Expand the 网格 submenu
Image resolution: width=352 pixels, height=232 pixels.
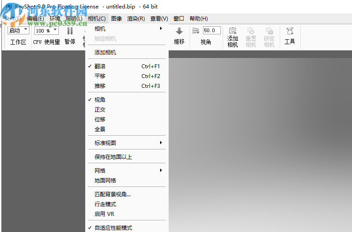127,171
